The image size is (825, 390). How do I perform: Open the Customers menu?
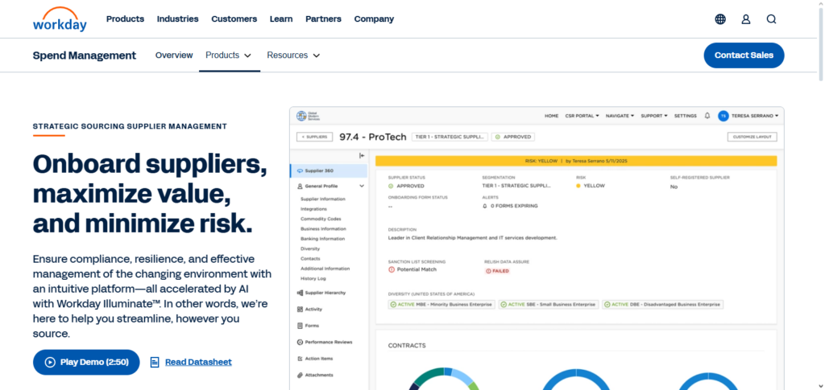(234, 18)
